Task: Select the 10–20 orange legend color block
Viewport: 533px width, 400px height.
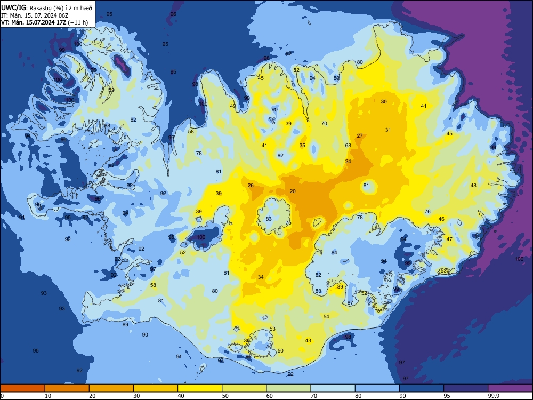Action: point(67,388)
